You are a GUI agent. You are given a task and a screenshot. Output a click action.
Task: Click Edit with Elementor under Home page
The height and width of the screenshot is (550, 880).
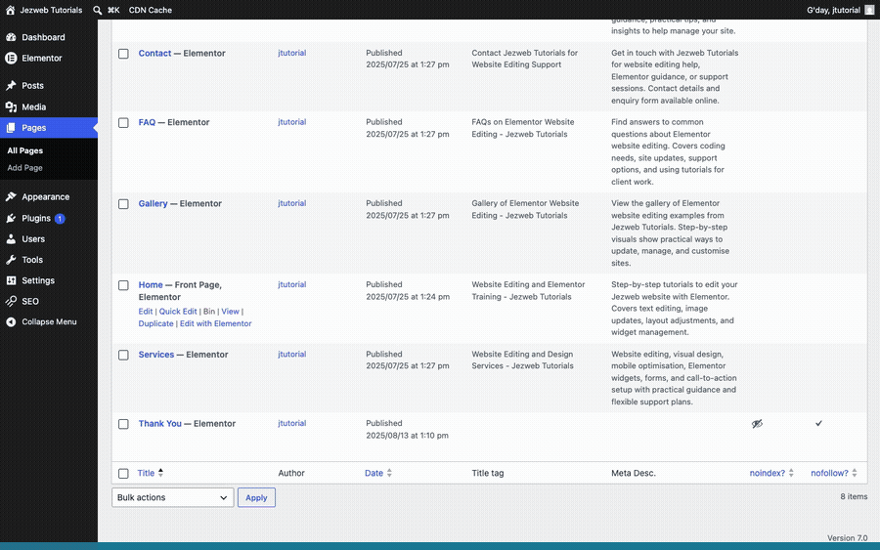click(x=215, y=323)
